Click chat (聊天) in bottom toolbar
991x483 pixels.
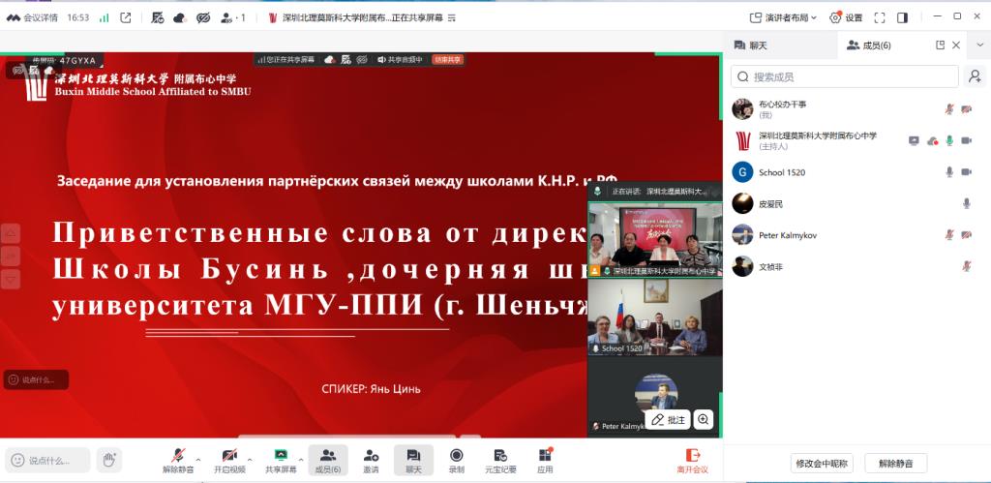(x=413, y=461)
